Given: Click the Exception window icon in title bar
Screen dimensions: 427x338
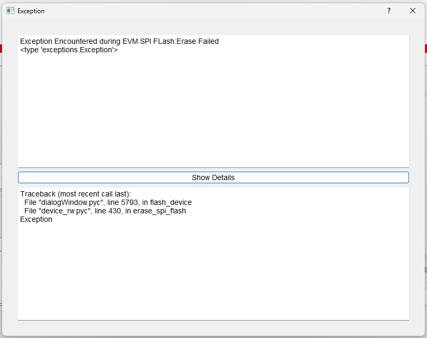Looking at the screenshot, I should tap(10, 11).
